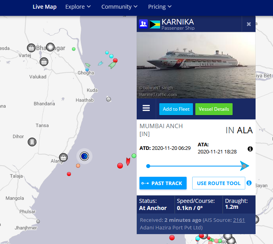Show the vessel's Past Track
Viewport: 273px width, 244px height.
[163, 183]
